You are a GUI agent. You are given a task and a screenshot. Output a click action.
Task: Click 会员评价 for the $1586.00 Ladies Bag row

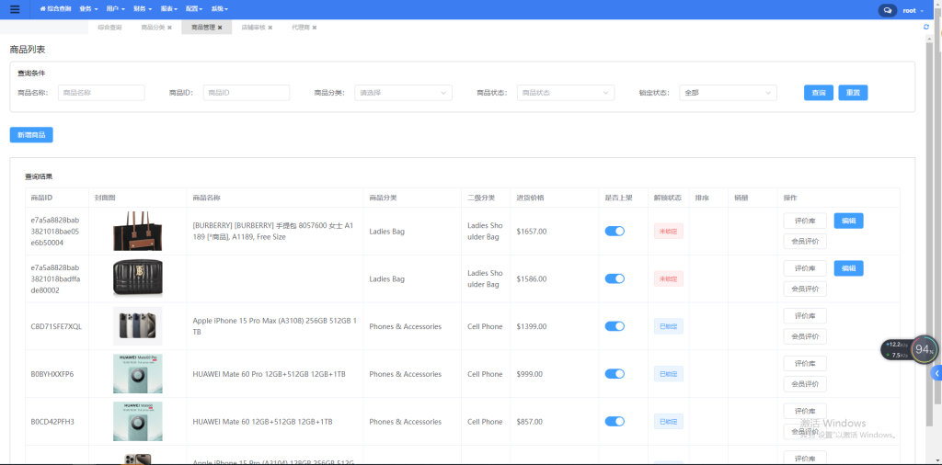[x=805, y=289]
